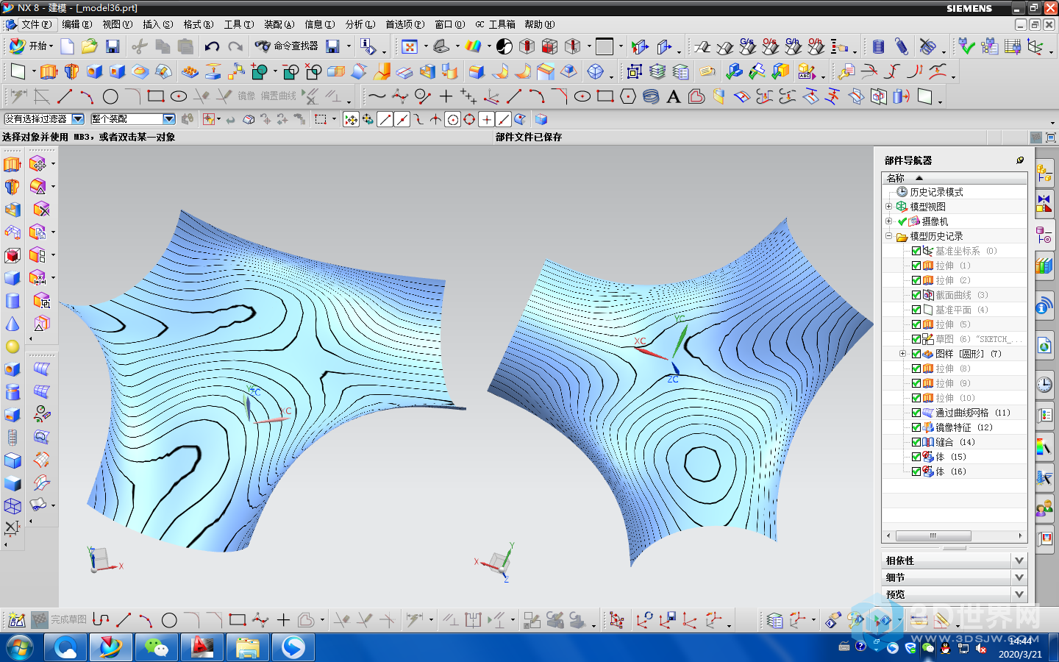Expand the 摄像机 tree node
Viewport: 1059px width, 662px height.
(888, 221)
